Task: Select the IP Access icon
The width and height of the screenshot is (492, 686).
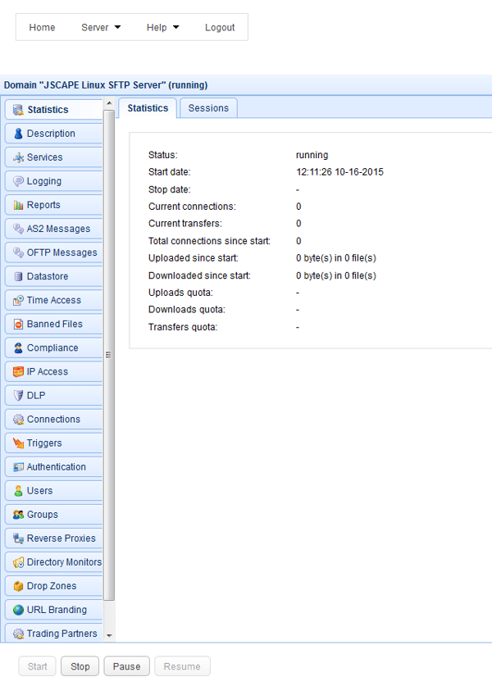Action: pos(18,372)
